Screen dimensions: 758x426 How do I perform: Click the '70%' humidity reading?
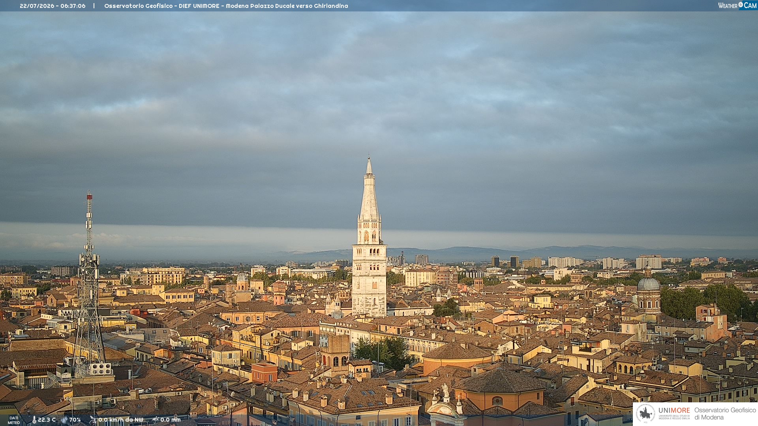coord(75,420)
